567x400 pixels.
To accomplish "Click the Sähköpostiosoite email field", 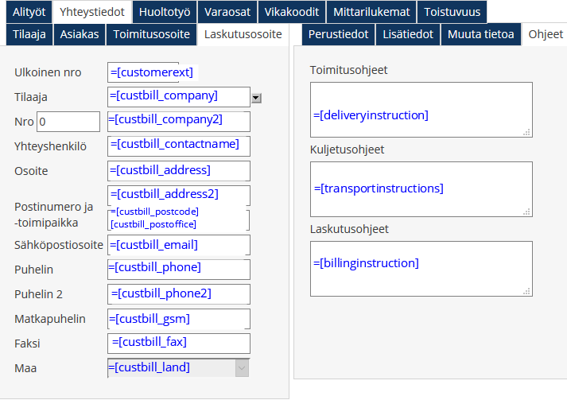I will [x=179, y=245].
